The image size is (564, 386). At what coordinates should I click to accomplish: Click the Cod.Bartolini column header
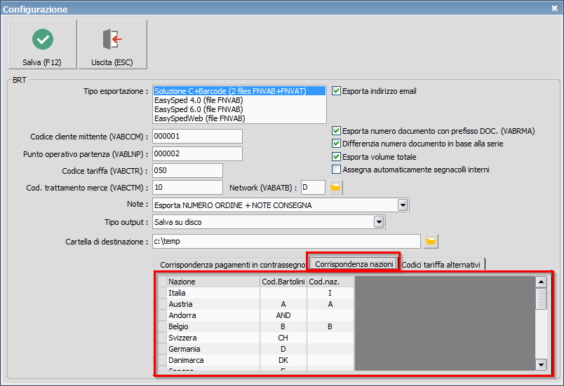(283, 282)
